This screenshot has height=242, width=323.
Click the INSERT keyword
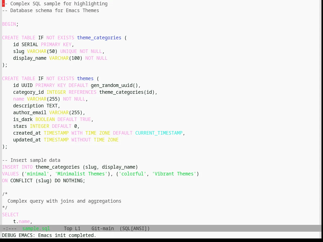point(10,167)
